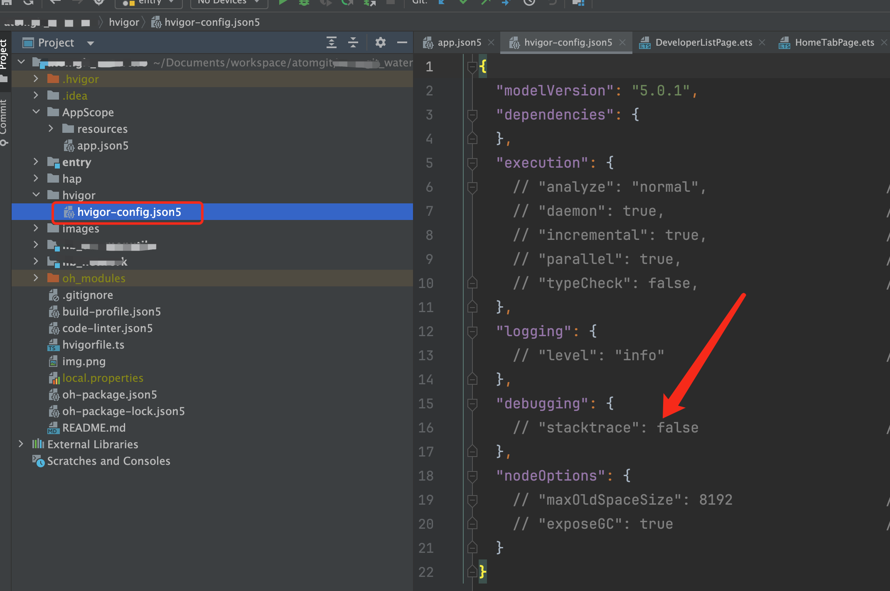Viewport: 890px width, 591px height.
Task: Close the app.json5 editor tab
Action: (491, 42)
